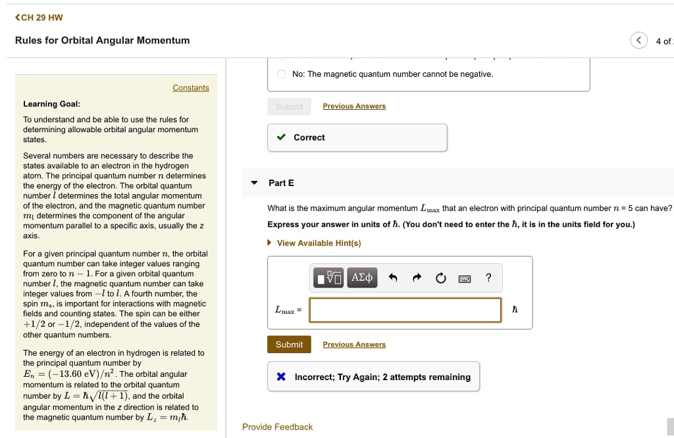Open Previous Answers under the grayed Submit button
Image resolution: width=674 pixels, height=438 pixels.
(x=354, y=106)
